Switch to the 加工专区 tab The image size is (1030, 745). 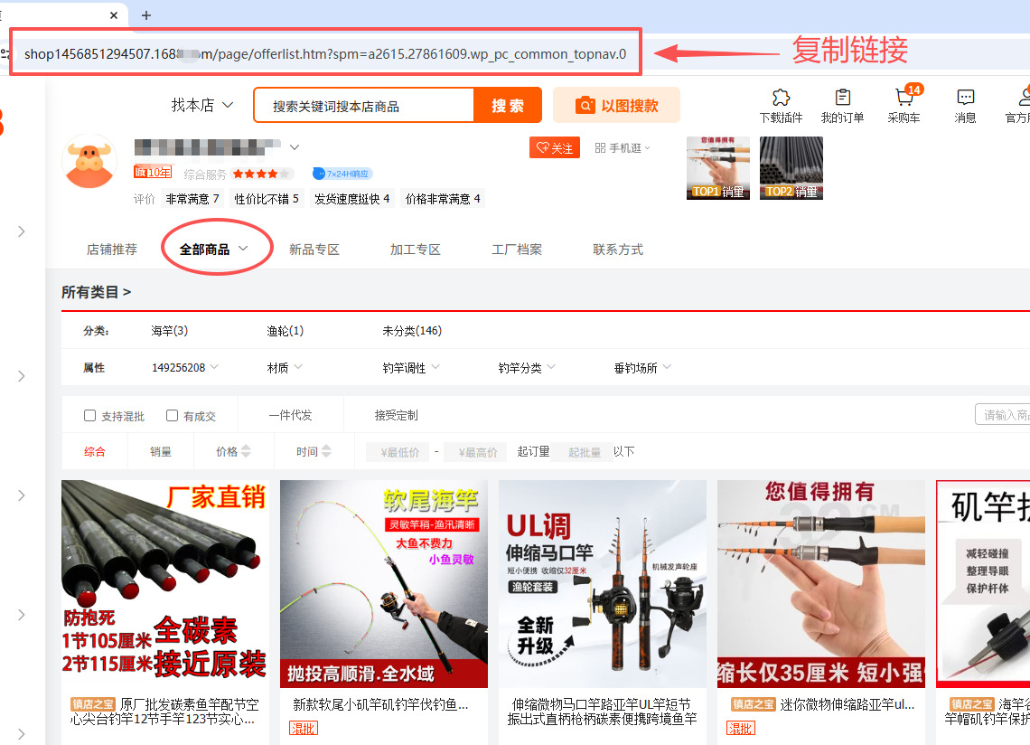pos(415,250)
